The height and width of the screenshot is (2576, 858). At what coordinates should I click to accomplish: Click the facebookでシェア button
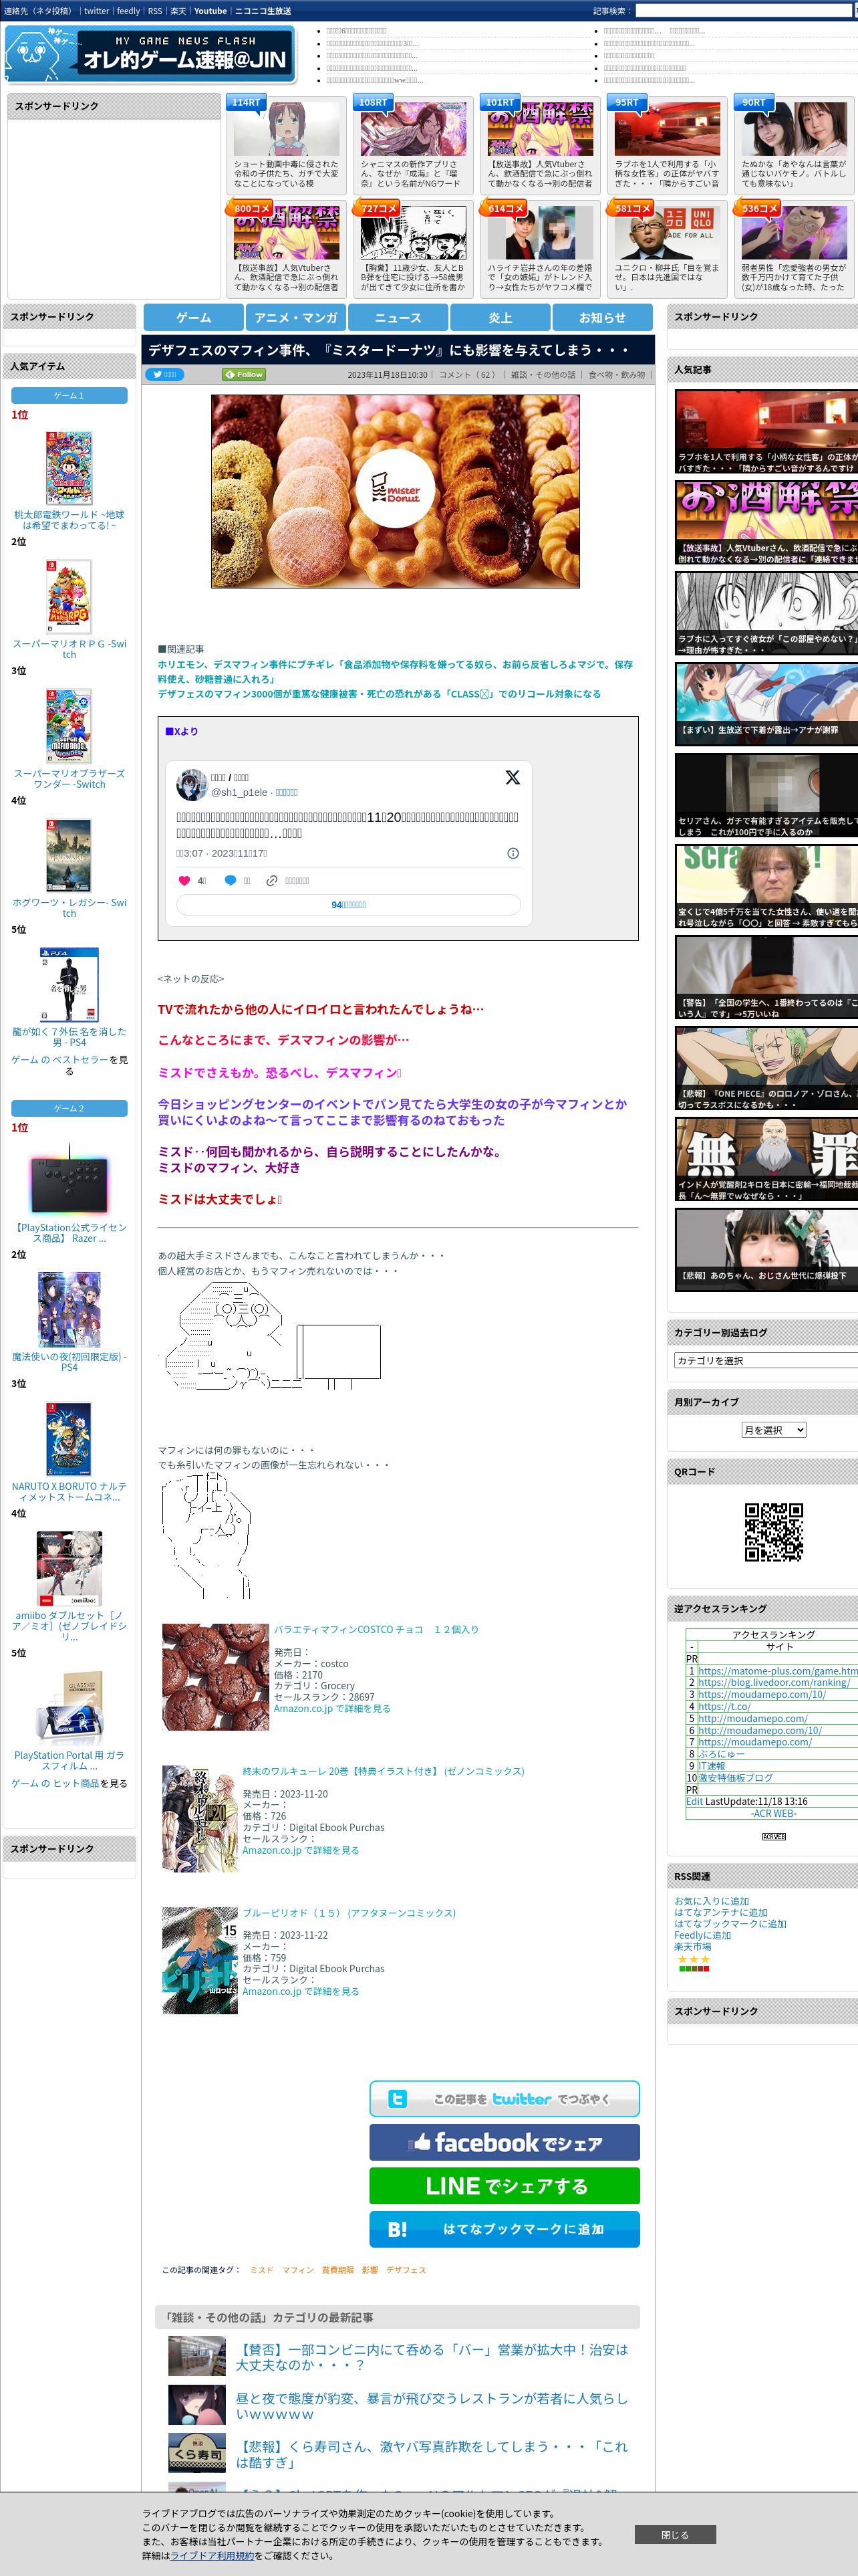[505, 2142]
